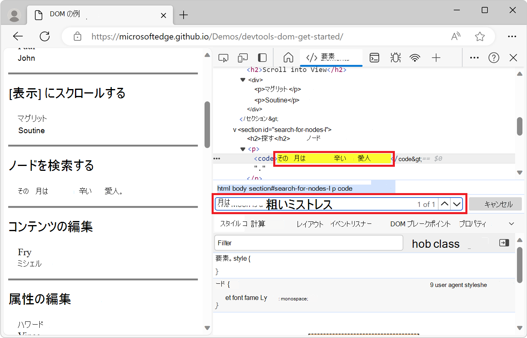Click the styles Filter input box
Image resolution: width=527 pixels, height=338 pixels.
[x=308, y=243]
